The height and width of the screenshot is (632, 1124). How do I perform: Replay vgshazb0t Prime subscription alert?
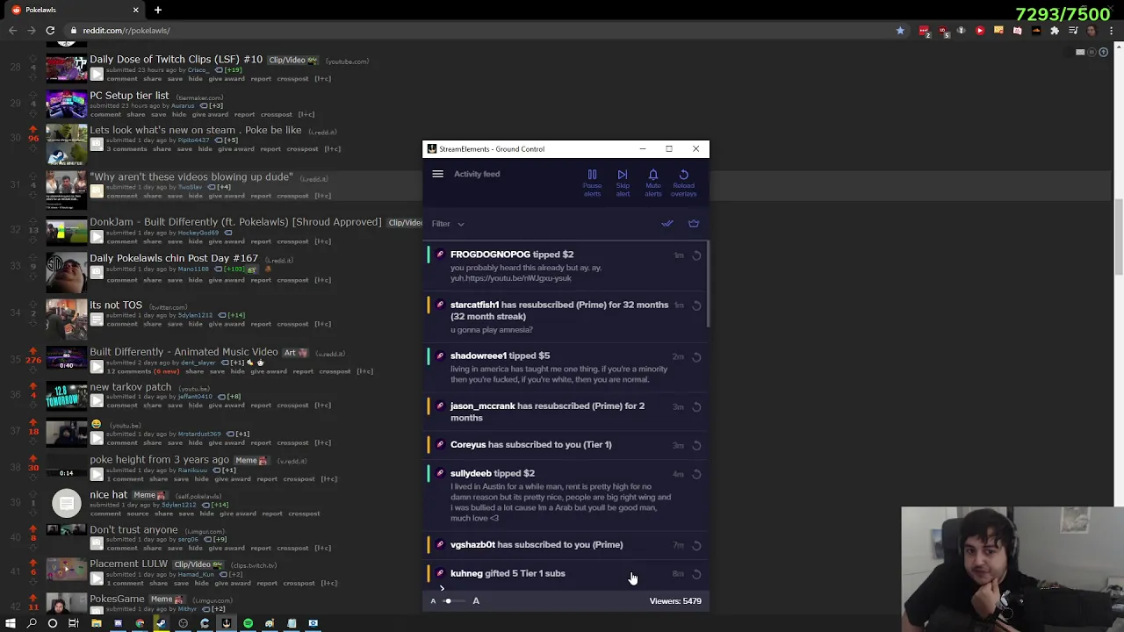pos(696,545)
